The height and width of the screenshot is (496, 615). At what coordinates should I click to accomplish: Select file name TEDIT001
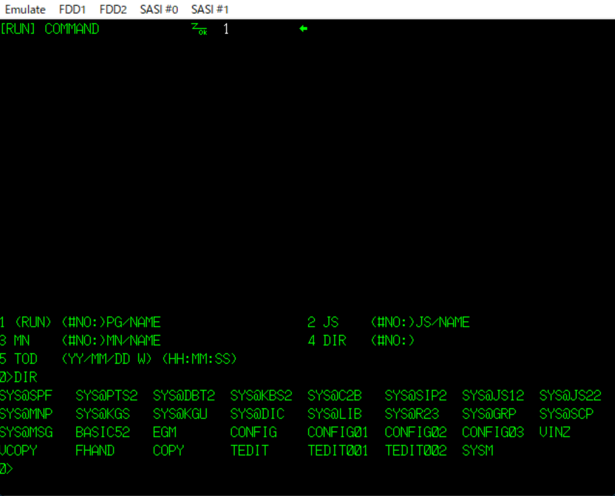click(x=337, y=451)
